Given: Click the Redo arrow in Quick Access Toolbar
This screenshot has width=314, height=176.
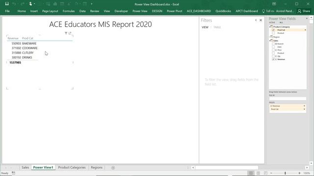Looking at the screenshot, I should coord(22,4).
